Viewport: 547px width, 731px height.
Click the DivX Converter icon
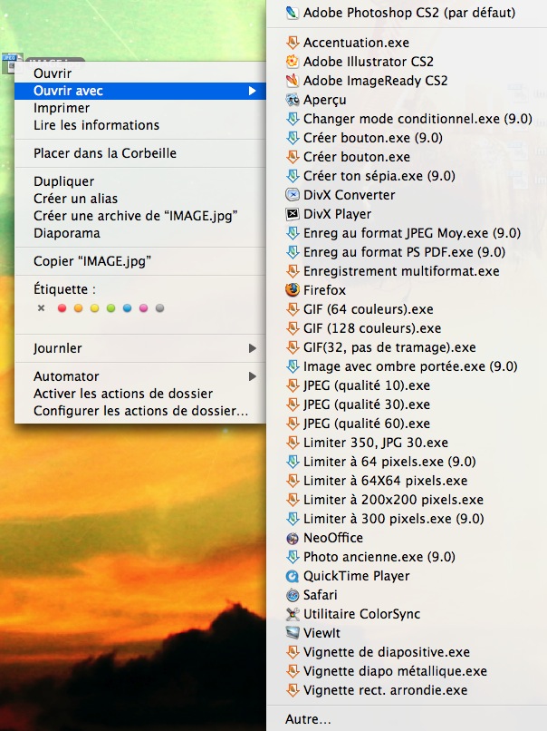292,195
